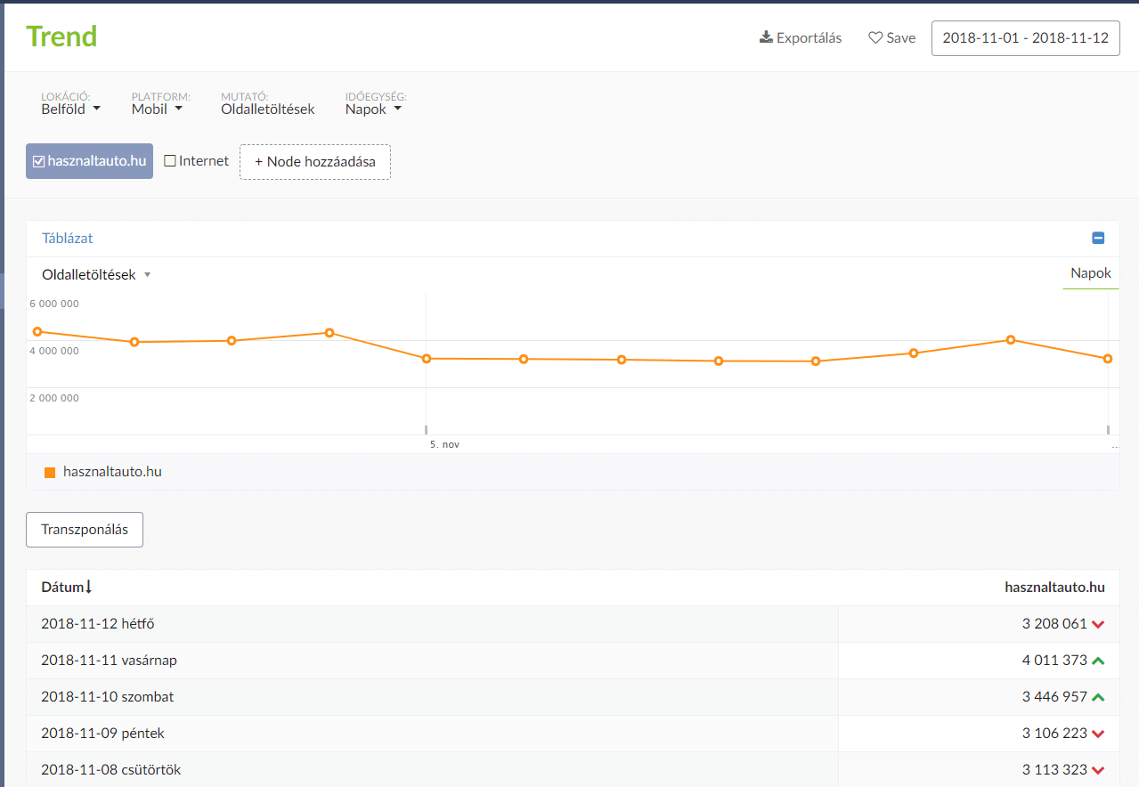Expand the Oldalletöltések chart metric dropdown
This screenshot has width=1139, height=787.
point(96,274)
